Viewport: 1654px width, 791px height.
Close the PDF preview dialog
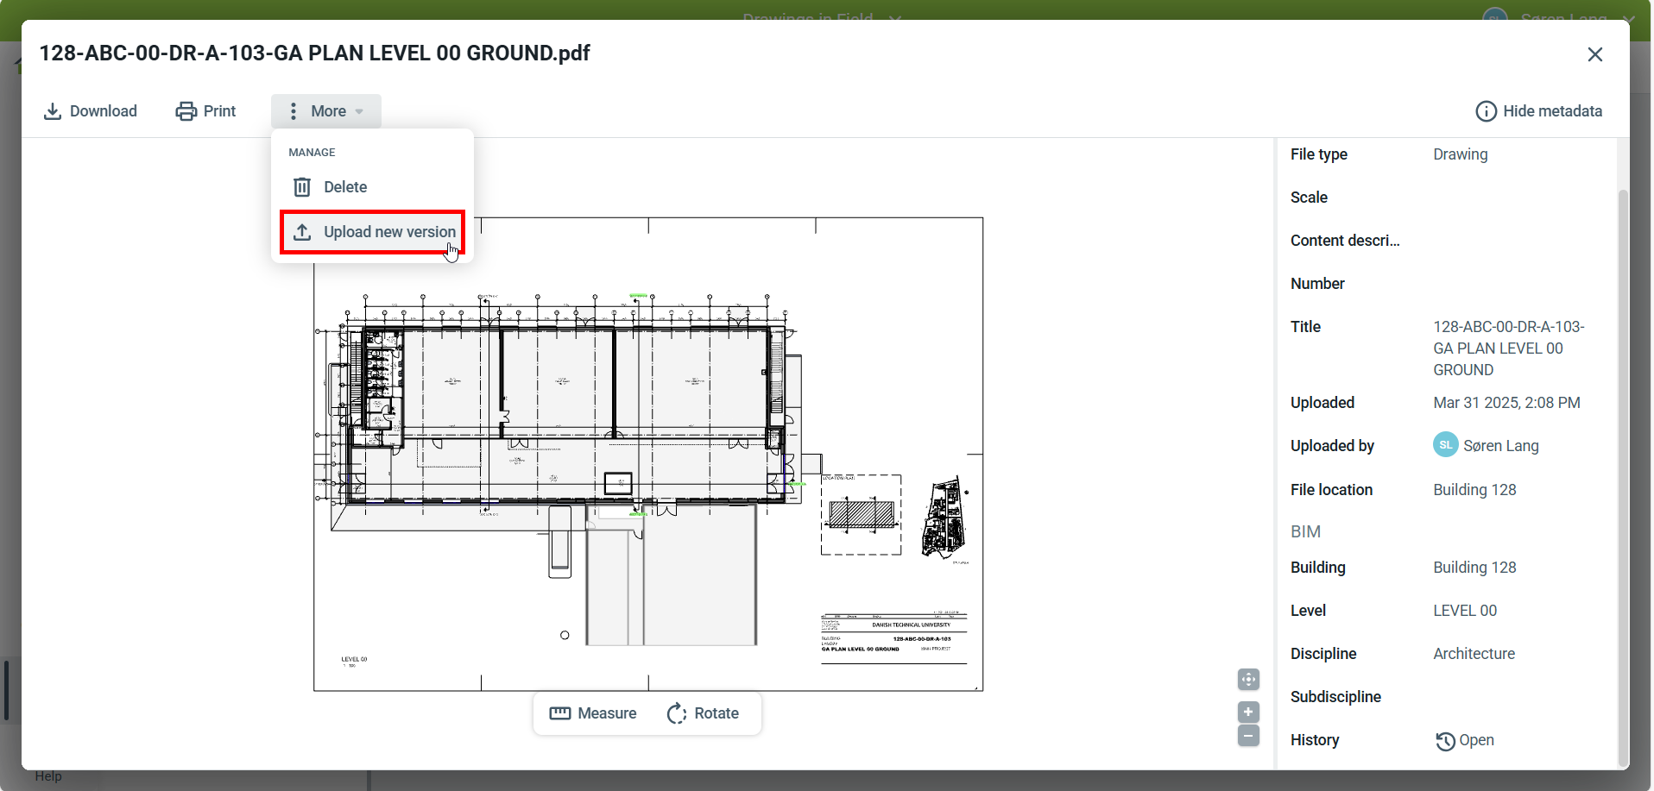pyautogui.click(x=1594, y=54)
